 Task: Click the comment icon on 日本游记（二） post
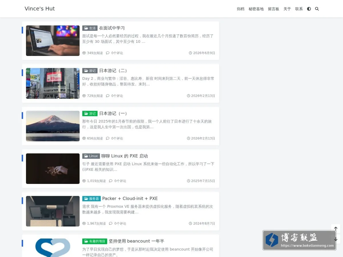108,96
